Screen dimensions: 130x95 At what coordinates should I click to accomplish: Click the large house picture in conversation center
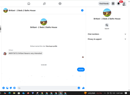coord(44,22)
